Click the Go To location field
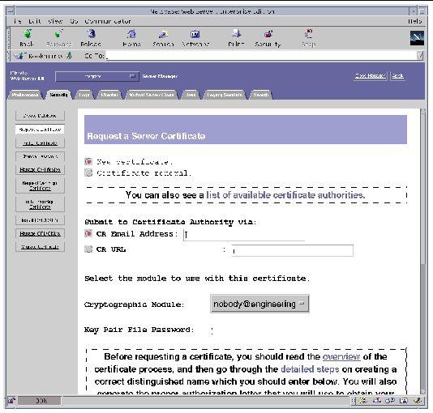Viewport: 433px width, 413px height. point(262,56)
